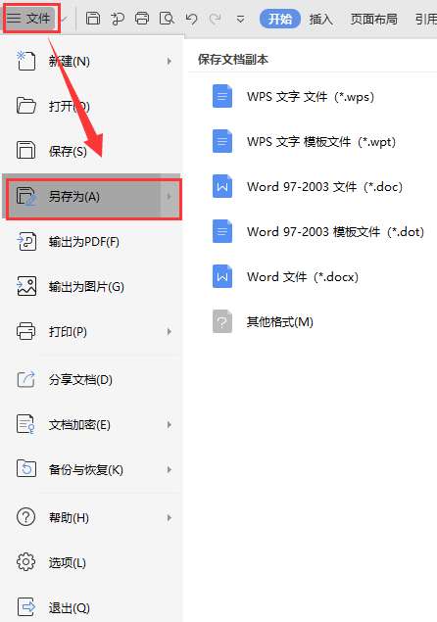Click the export to PDF toolbar icon
This screenshot has width=437, height=622.
point(118,19)
